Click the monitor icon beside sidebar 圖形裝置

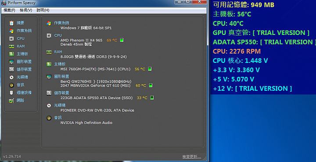click(x=11, y=62)
